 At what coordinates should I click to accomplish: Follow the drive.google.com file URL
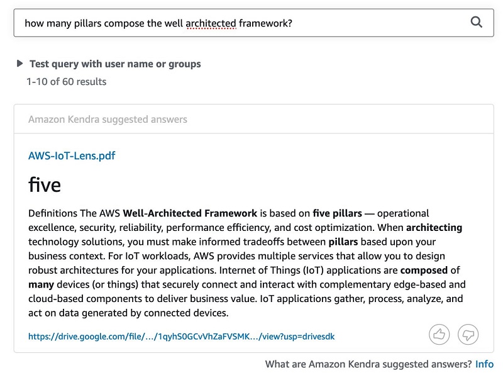click(x=181, y=336)
